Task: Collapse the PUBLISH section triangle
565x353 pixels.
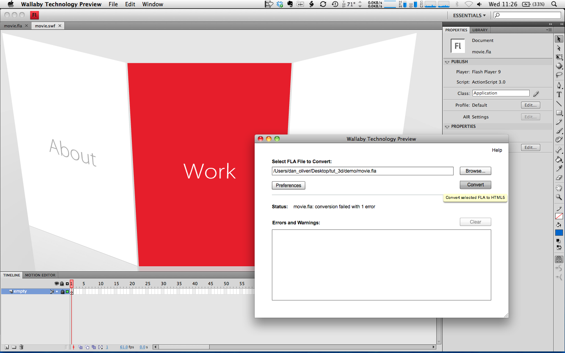Action: [447, 62]
